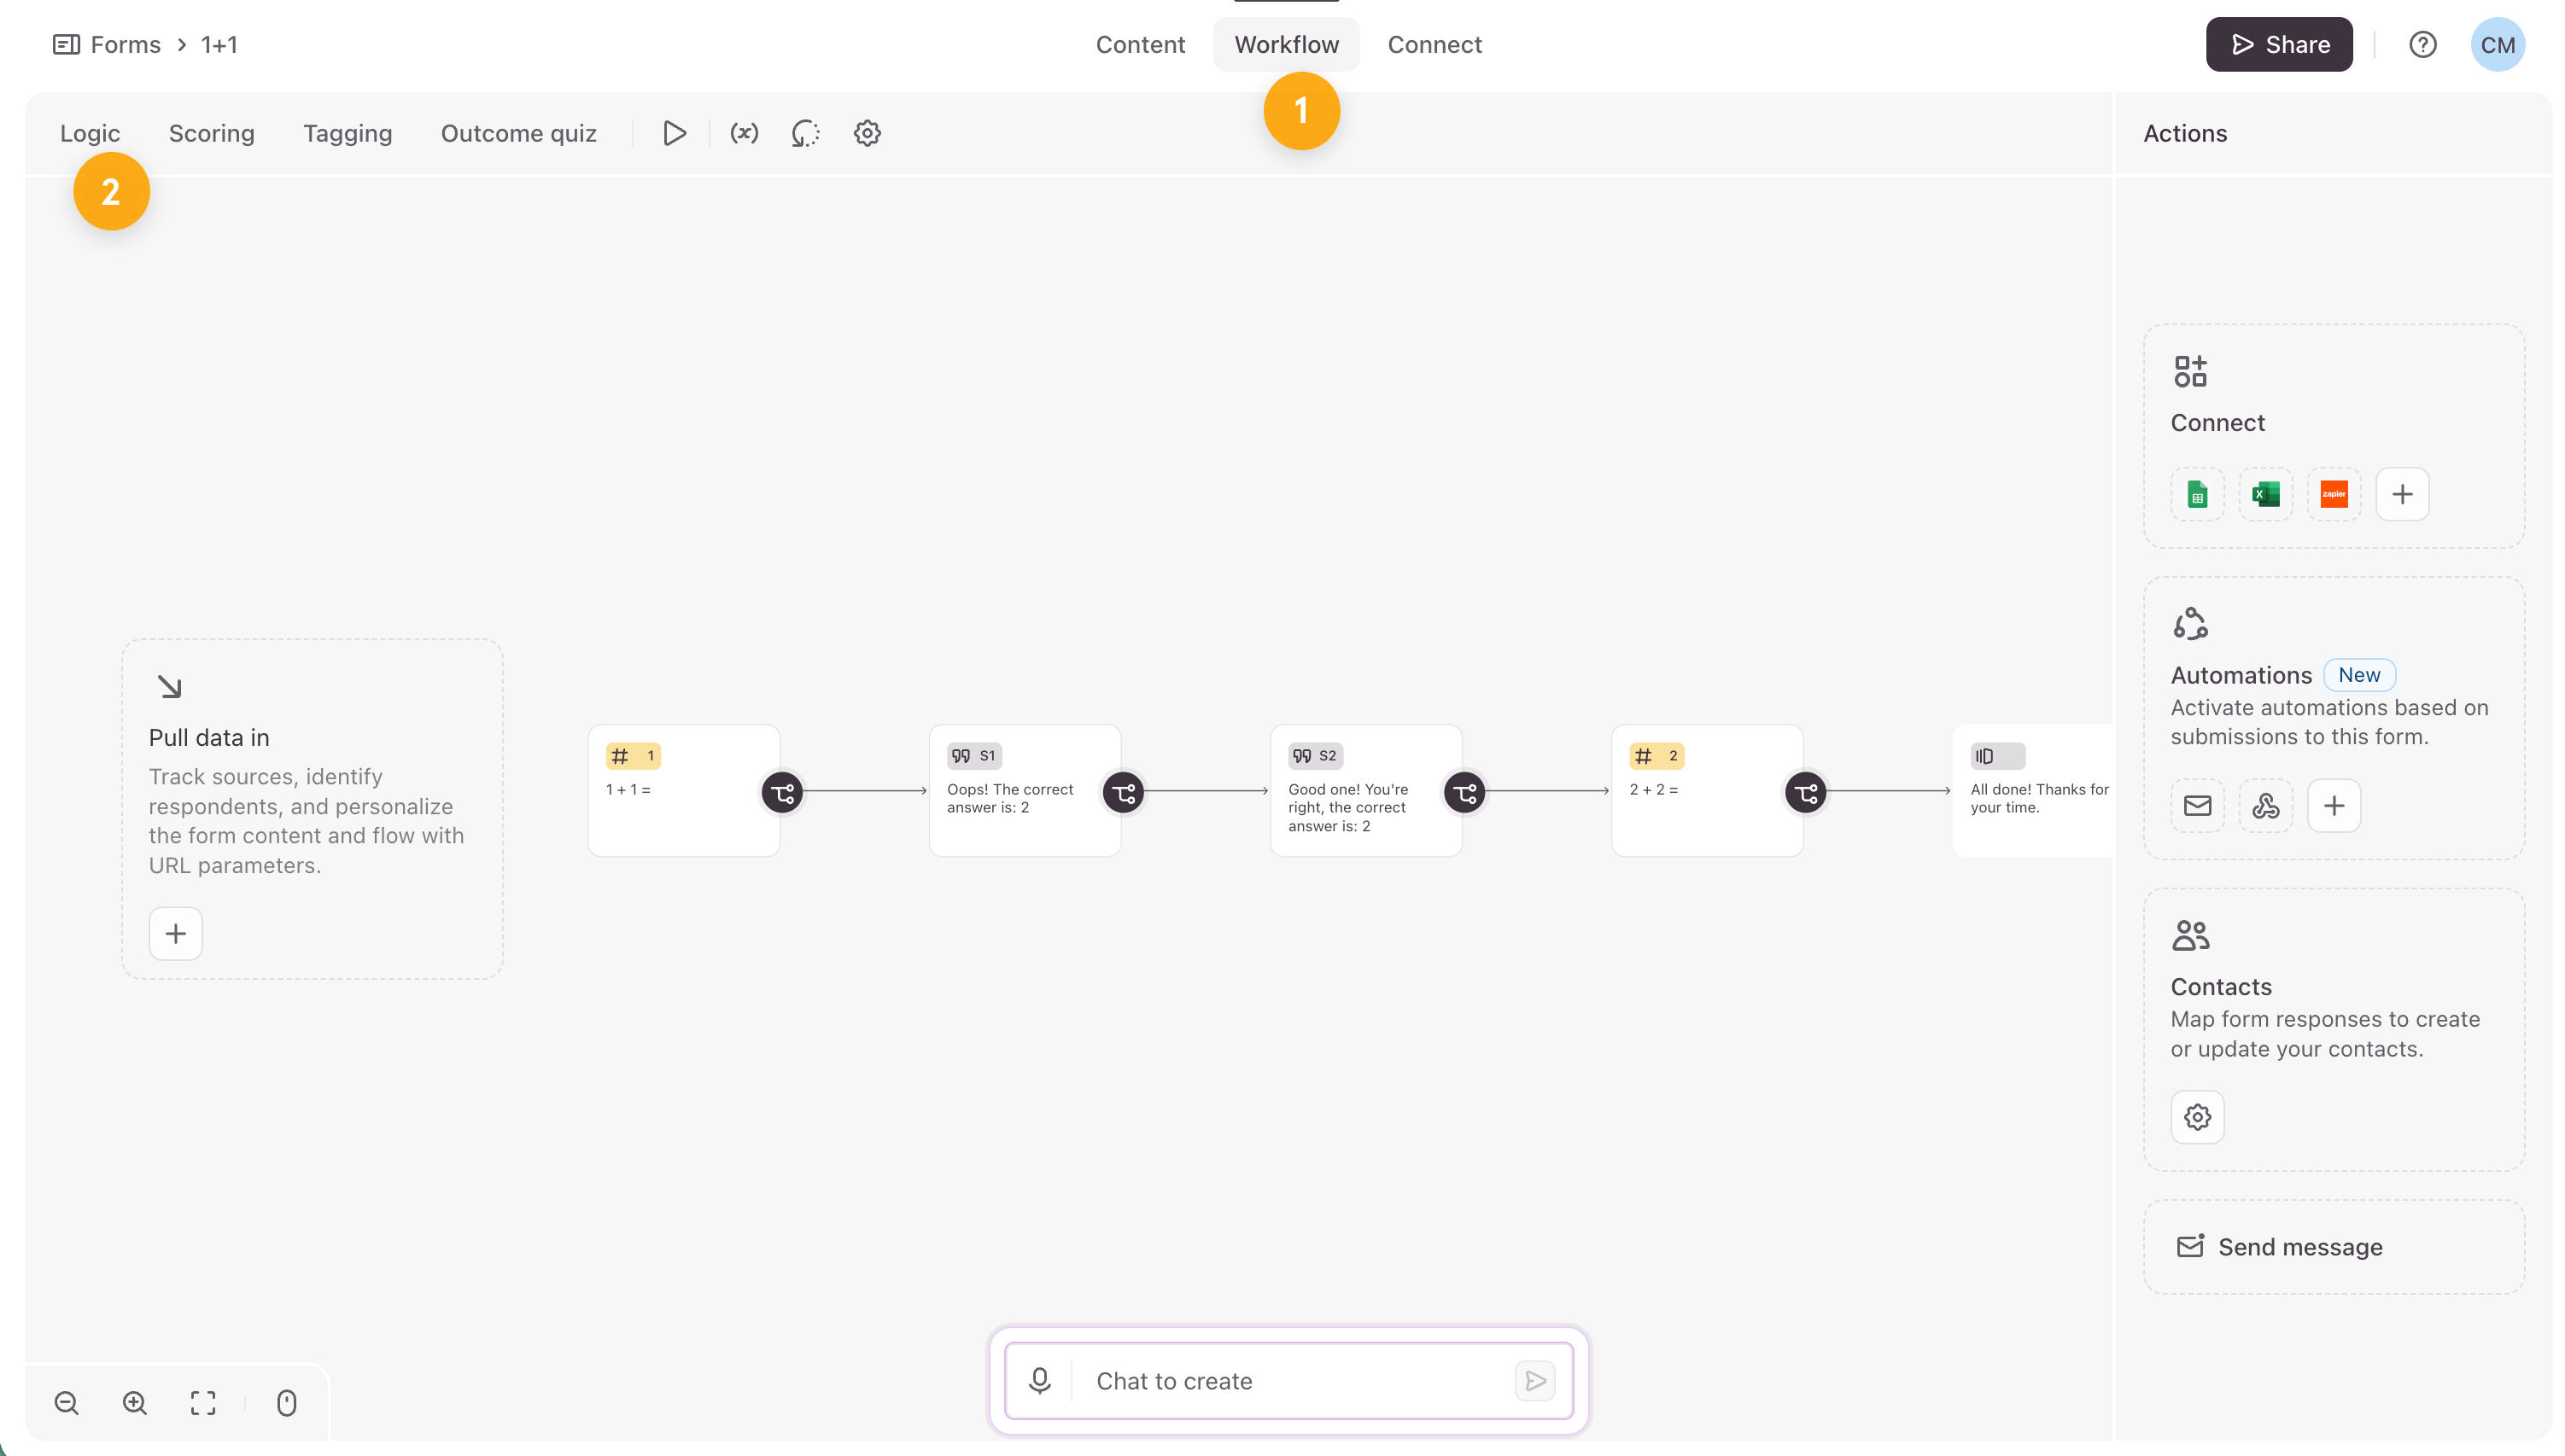Click the Connect heading in Actions panel
The image size is (2565, 1456).
click(2217, 422)
